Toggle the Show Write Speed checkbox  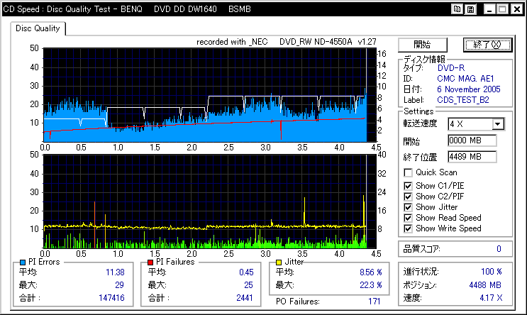408,228
